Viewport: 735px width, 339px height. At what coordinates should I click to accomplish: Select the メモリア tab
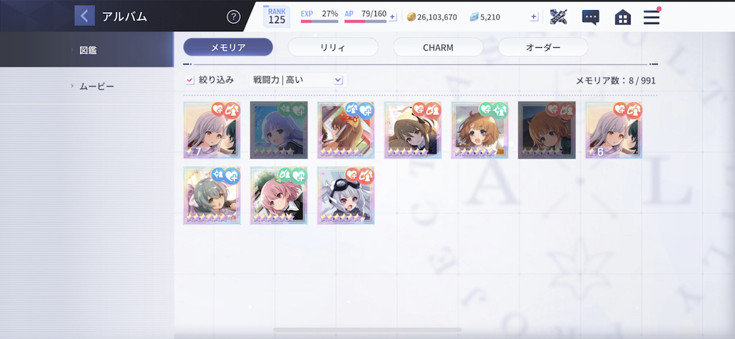[228, 47]
